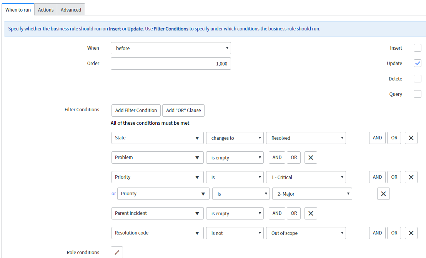Open the When dropdown showing before
Viewport: 426px width, 258px height.
point(171,48)
